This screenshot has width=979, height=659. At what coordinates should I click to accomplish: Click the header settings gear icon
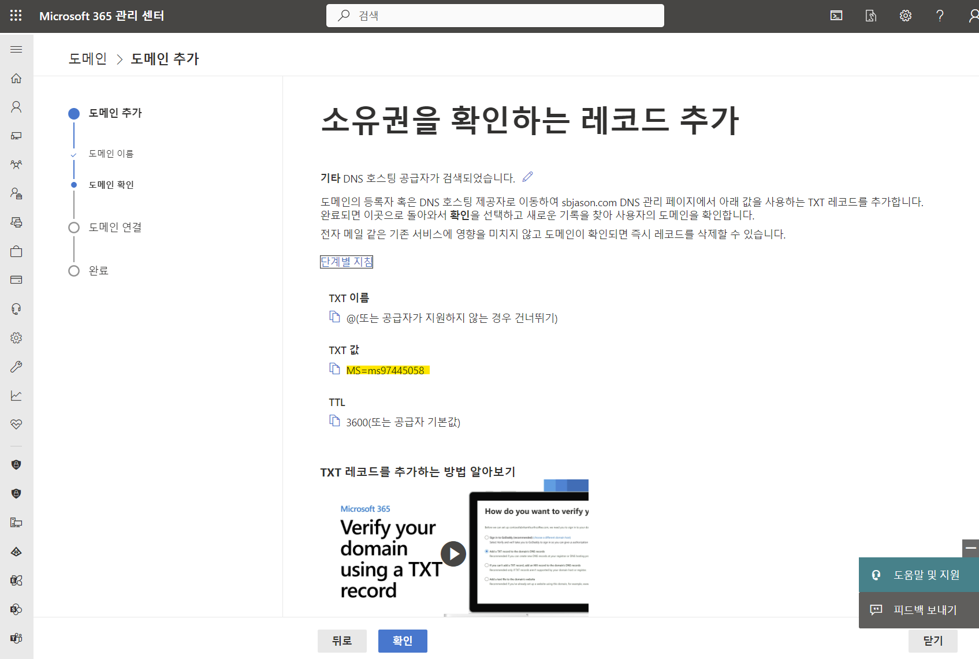(x=906, y=16)
